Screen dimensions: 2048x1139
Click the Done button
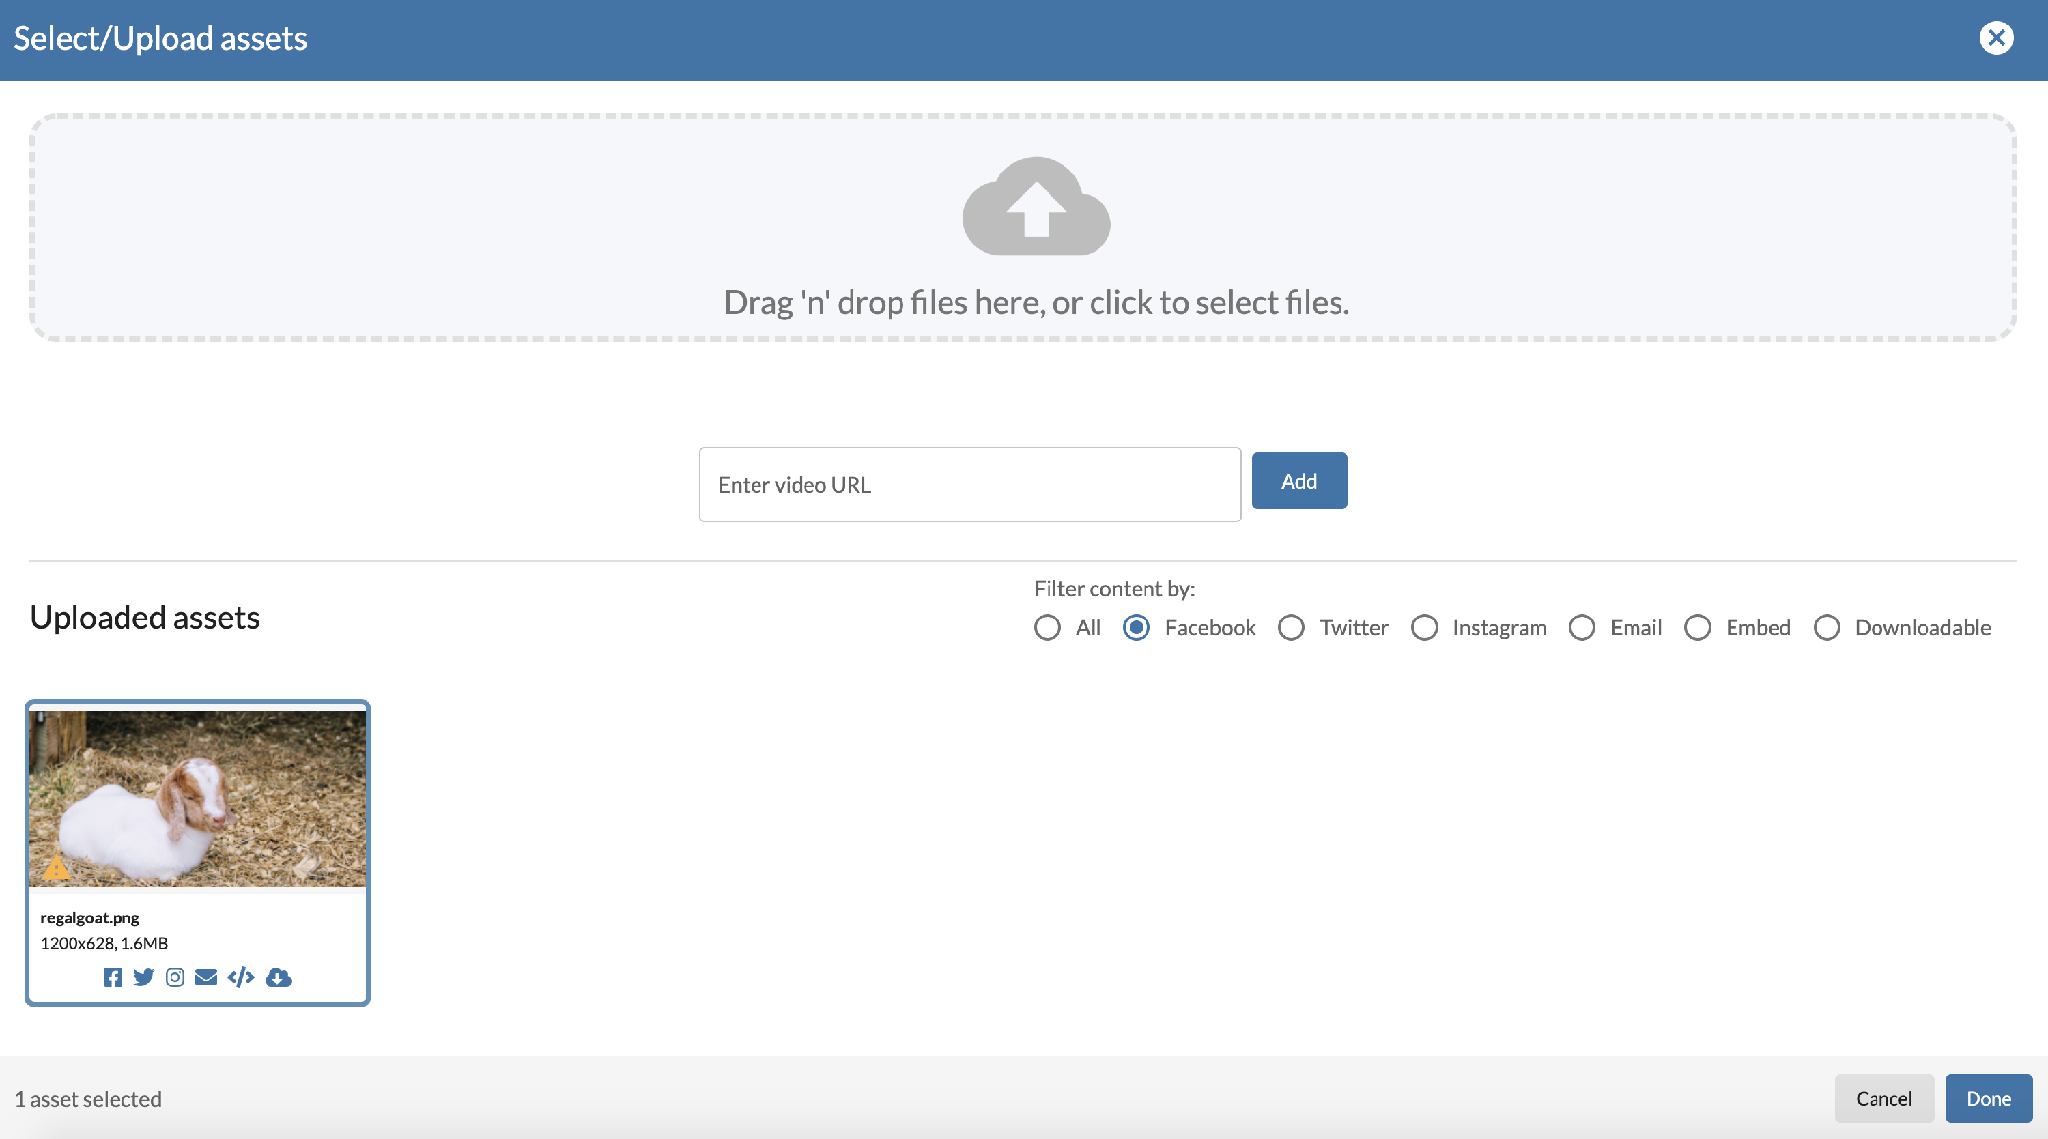(x=1989, y=1097)
